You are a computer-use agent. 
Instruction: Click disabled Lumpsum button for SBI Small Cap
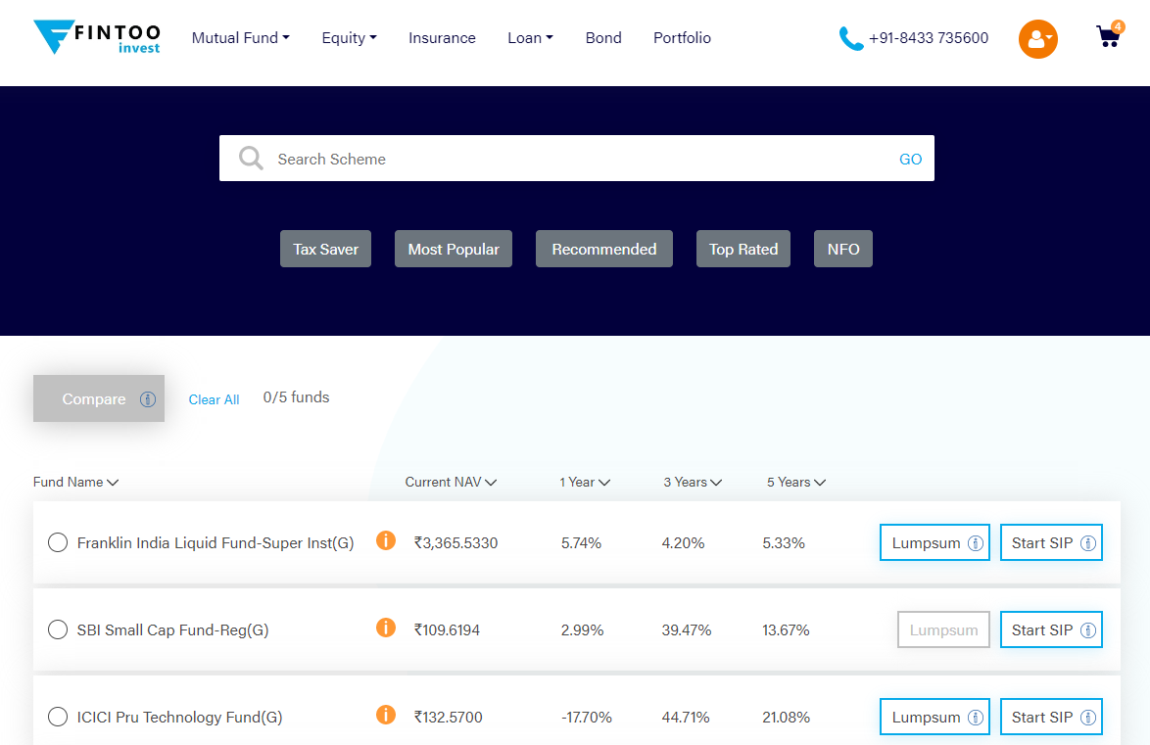944,629
